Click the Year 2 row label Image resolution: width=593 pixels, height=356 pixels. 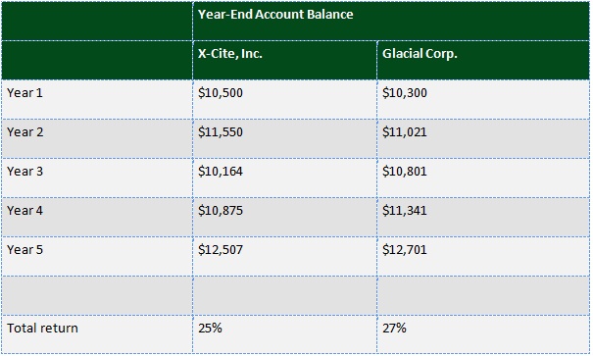point(25,132)
